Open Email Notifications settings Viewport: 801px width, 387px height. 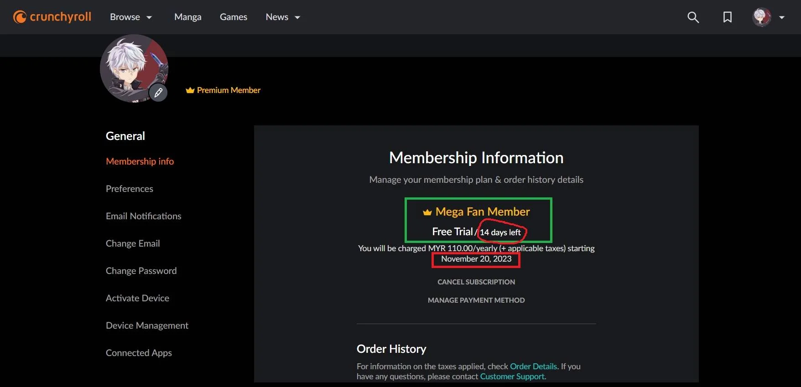click(144, 216)
